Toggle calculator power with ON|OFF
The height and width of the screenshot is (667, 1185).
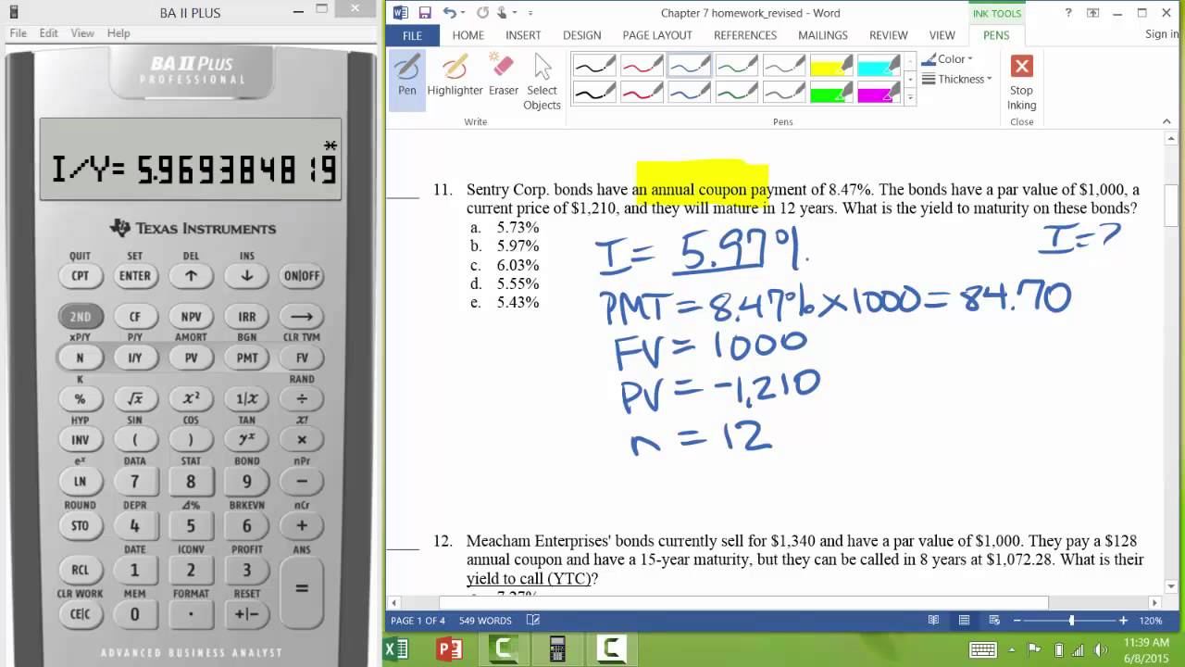[x=302, y=275]
